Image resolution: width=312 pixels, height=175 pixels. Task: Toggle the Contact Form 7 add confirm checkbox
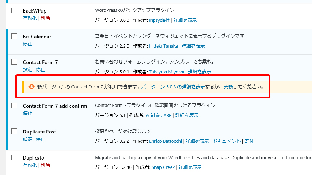14,106
